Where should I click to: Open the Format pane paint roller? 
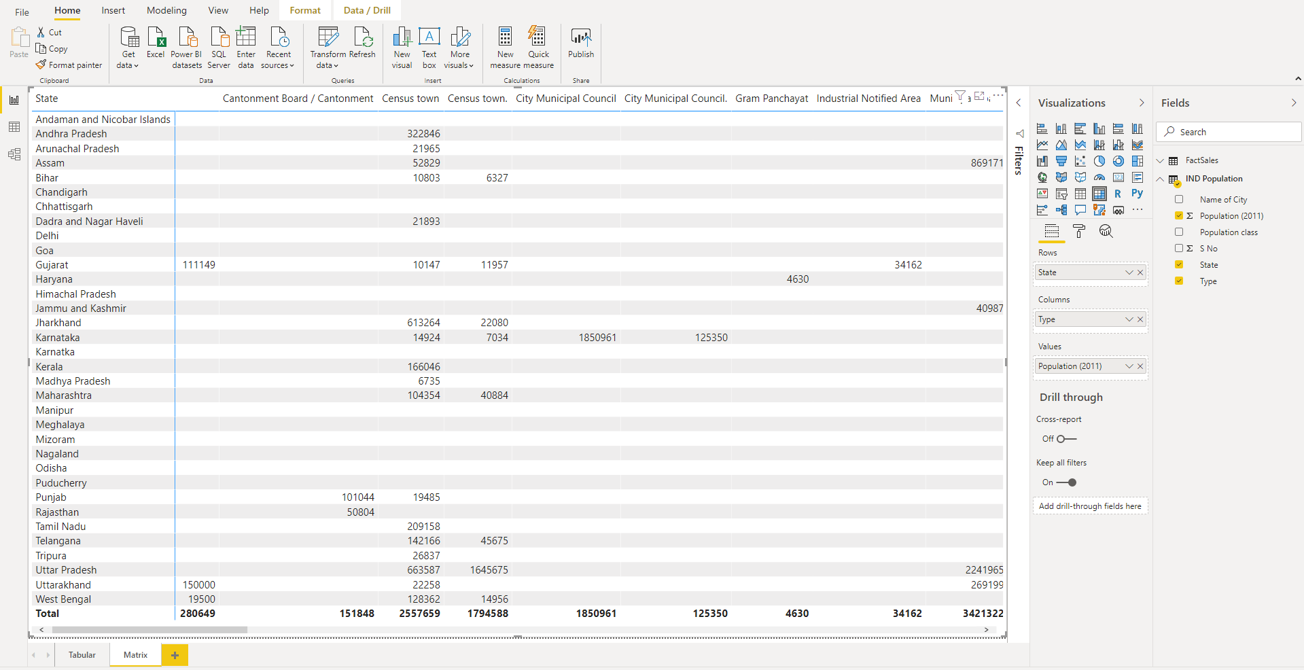(x=1078, y=231)
